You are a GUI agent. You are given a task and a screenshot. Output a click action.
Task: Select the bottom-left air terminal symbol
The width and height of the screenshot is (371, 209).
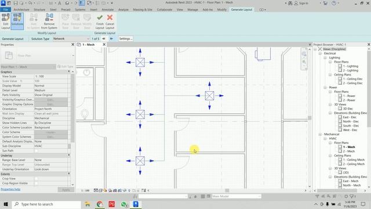click(x=140, y=161)
